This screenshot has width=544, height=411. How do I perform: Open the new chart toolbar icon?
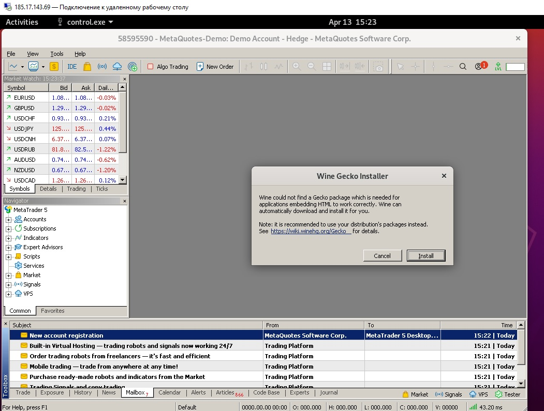click(13, 66)
